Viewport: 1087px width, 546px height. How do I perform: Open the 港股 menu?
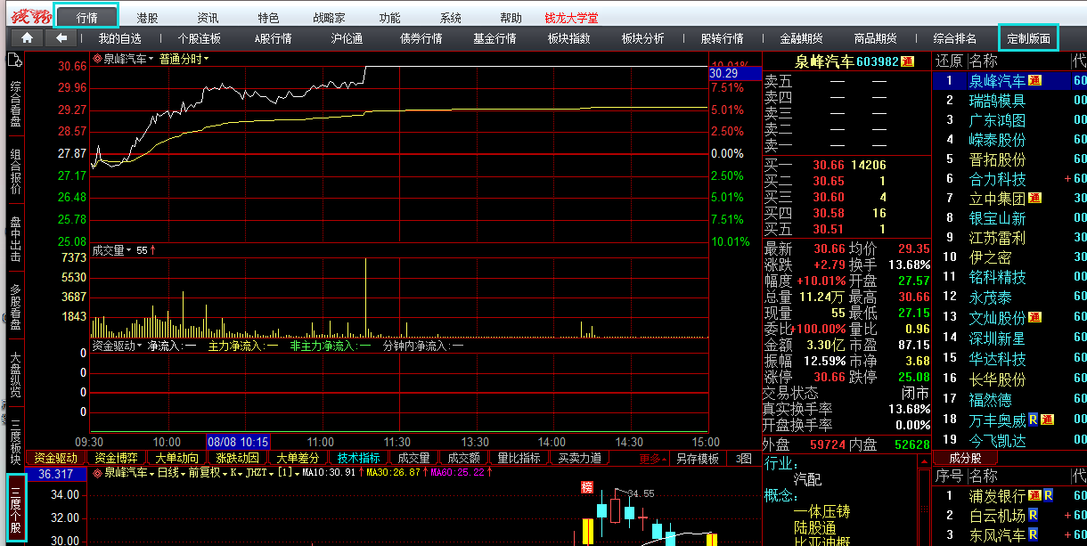(148, 18)
